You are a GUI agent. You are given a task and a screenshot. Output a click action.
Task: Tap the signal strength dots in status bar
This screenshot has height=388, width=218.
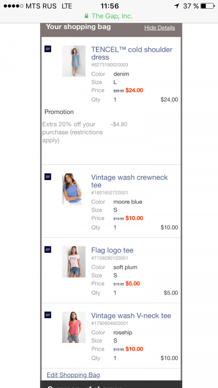[x=14, y=6]
